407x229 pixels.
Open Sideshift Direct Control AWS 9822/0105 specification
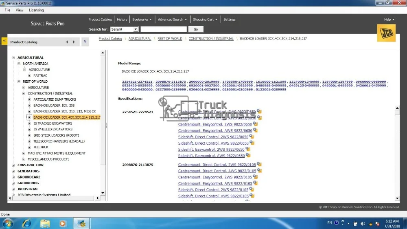[x=213, y=196]
